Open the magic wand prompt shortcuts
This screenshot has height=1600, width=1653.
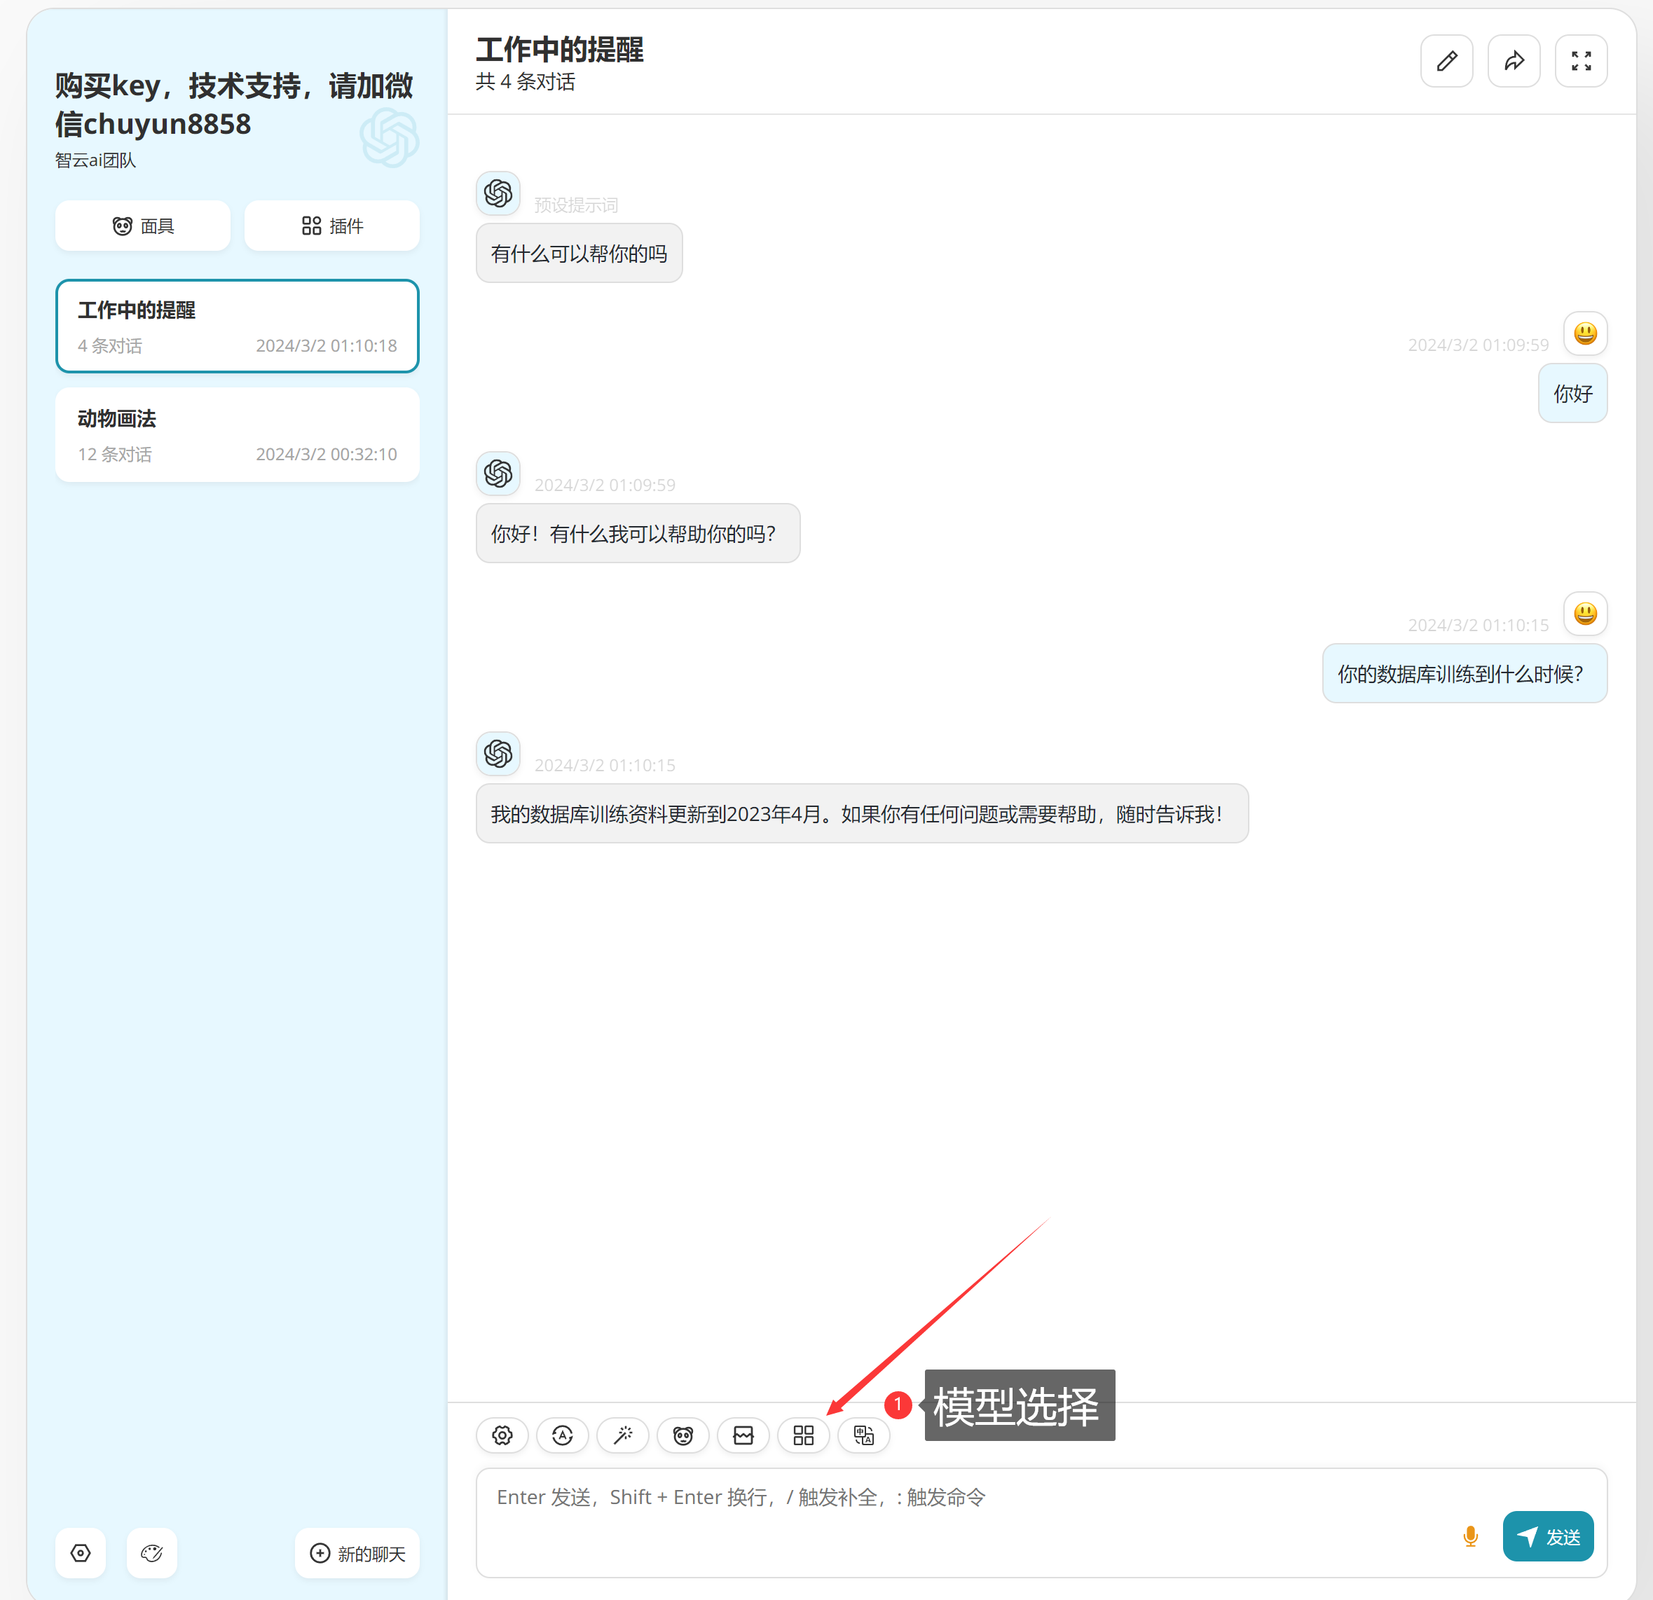click(x=622, y=1435)
